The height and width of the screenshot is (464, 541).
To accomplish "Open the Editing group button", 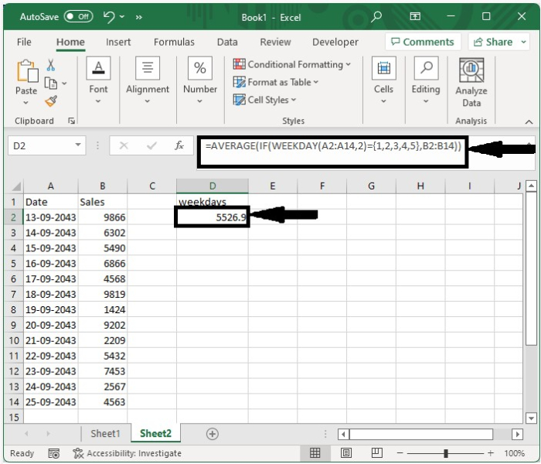I will click(x=426, y=80).
